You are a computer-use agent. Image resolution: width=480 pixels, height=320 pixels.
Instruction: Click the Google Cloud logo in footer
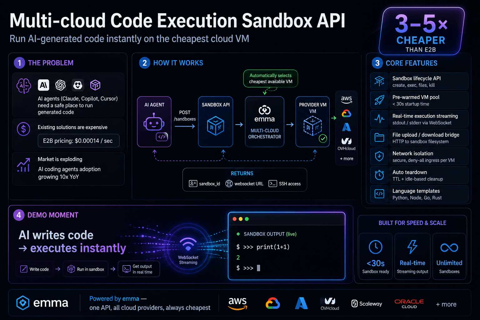[x=273, y=303]
